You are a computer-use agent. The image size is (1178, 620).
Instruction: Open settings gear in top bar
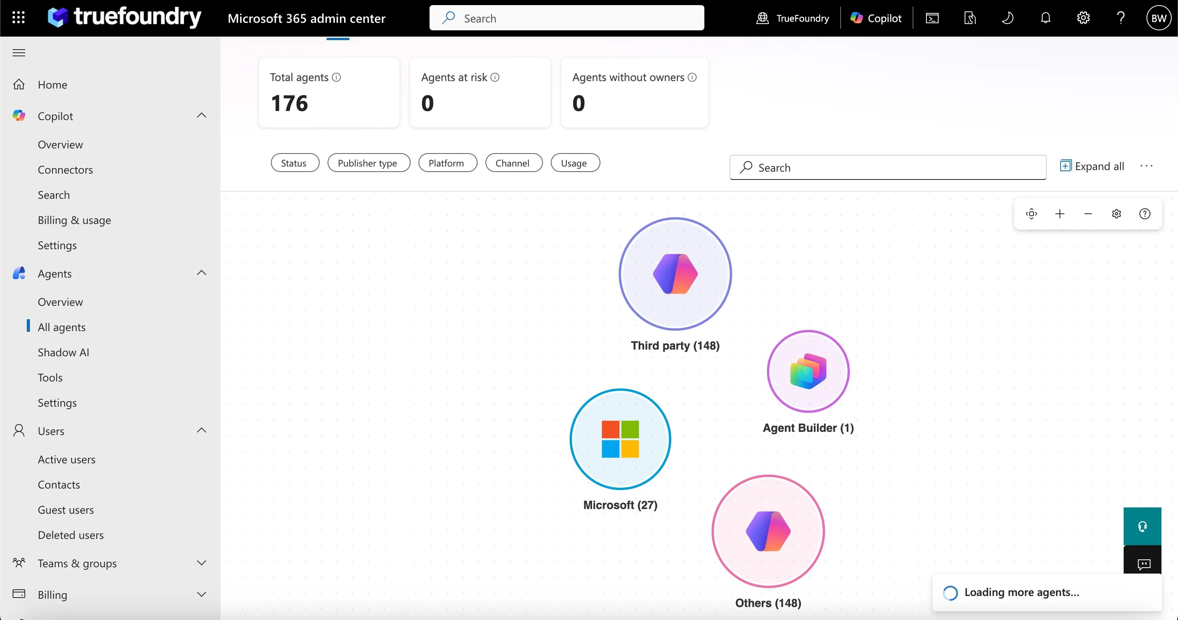1083,18
